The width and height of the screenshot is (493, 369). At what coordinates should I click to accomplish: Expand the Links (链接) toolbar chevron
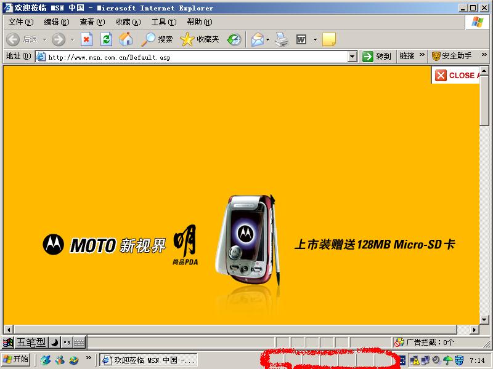422,55
